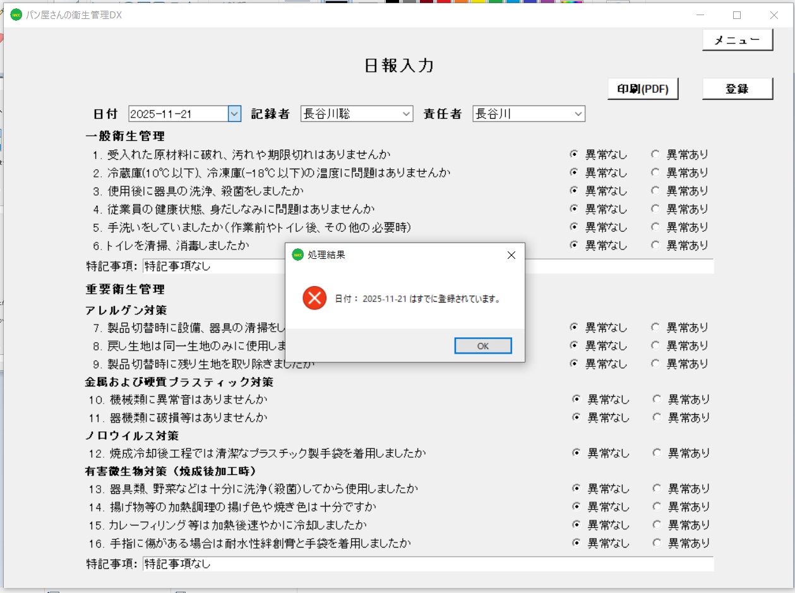Click the green icon beside 処理結果 title
795x593 pixels.
(x=297, y=255)
